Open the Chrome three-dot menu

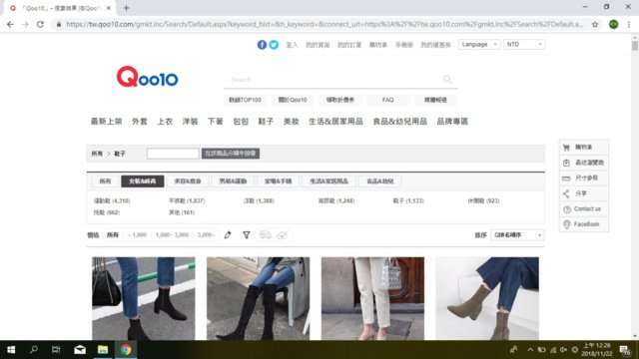629,24
